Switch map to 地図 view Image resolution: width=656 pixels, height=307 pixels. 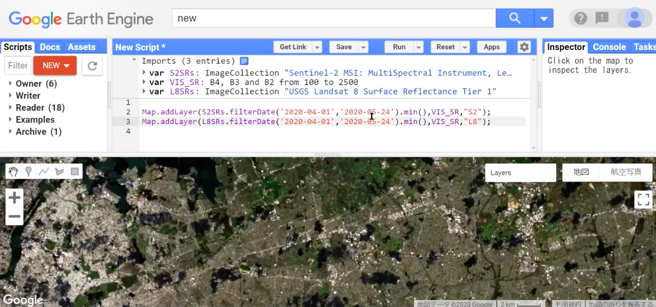point(581,172)
